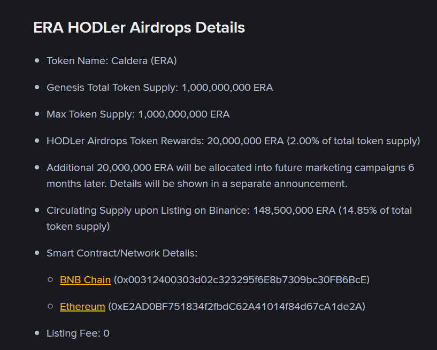Click the Genesis Total Token Supply line
437x350 pixels.
click(x=160, y=88)
